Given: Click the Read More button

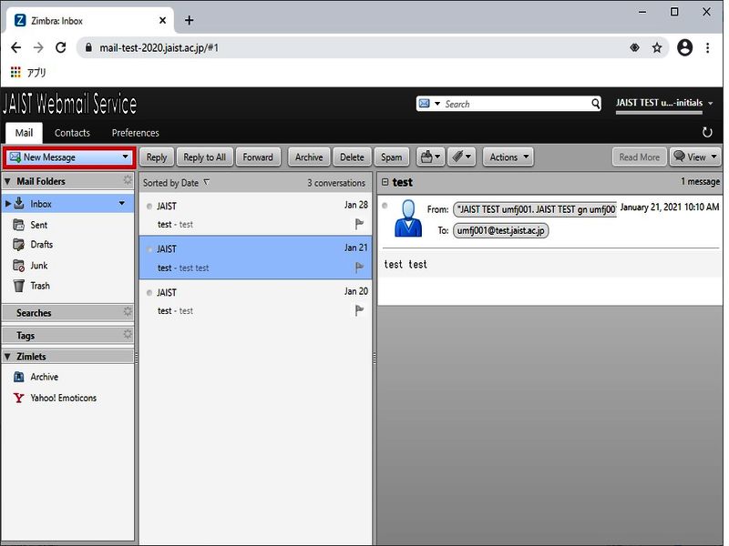Looking at the screenshot, I should 640,157.
